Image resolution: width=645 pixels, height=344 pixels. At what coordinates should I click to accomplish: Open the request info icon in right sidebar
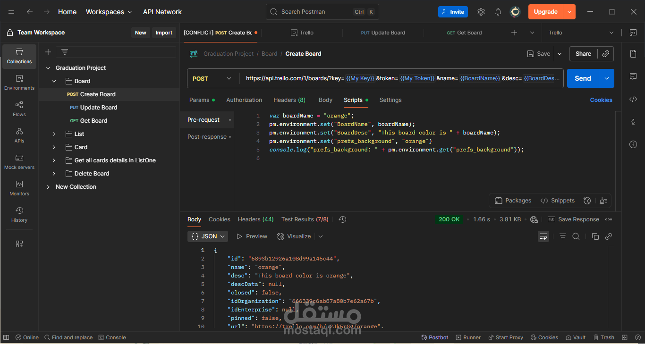(633, 144)
